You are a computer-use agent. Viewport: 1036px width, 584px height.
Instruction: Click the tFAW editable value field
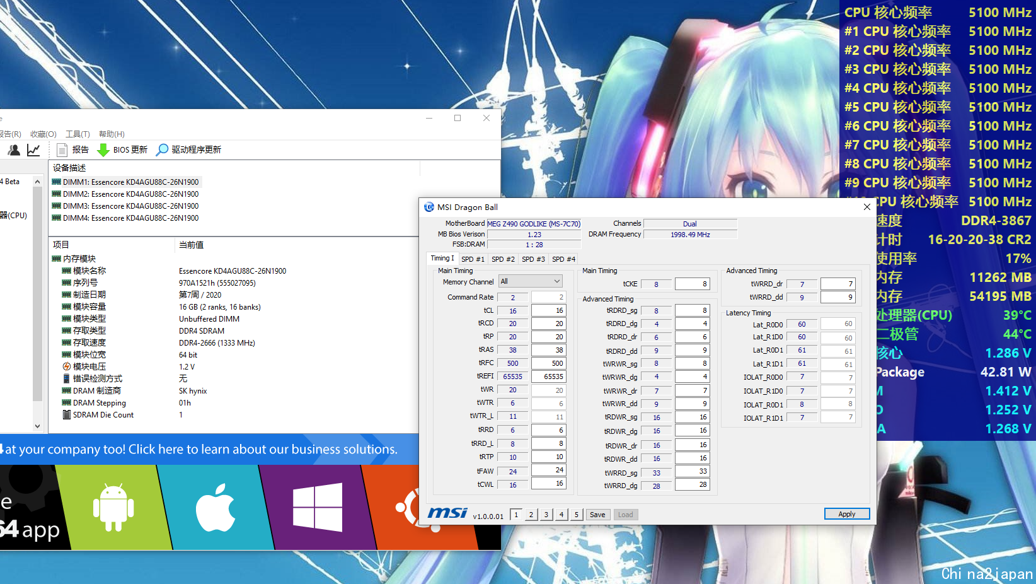pyautogui.click(x=548, y=470)
